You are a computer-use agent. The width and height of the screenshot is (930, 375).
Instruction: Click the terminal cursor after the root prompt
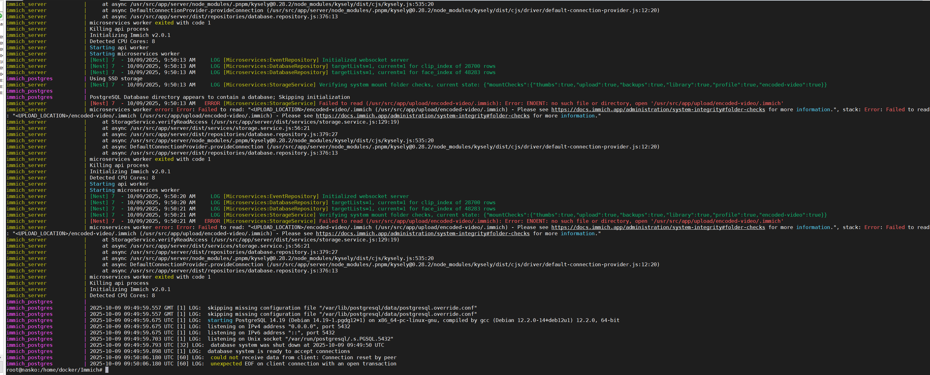point(107,370)
